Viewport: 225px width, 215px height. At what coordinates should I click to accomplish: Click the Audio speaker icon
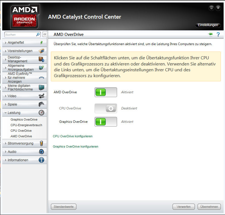coord(41,152)
